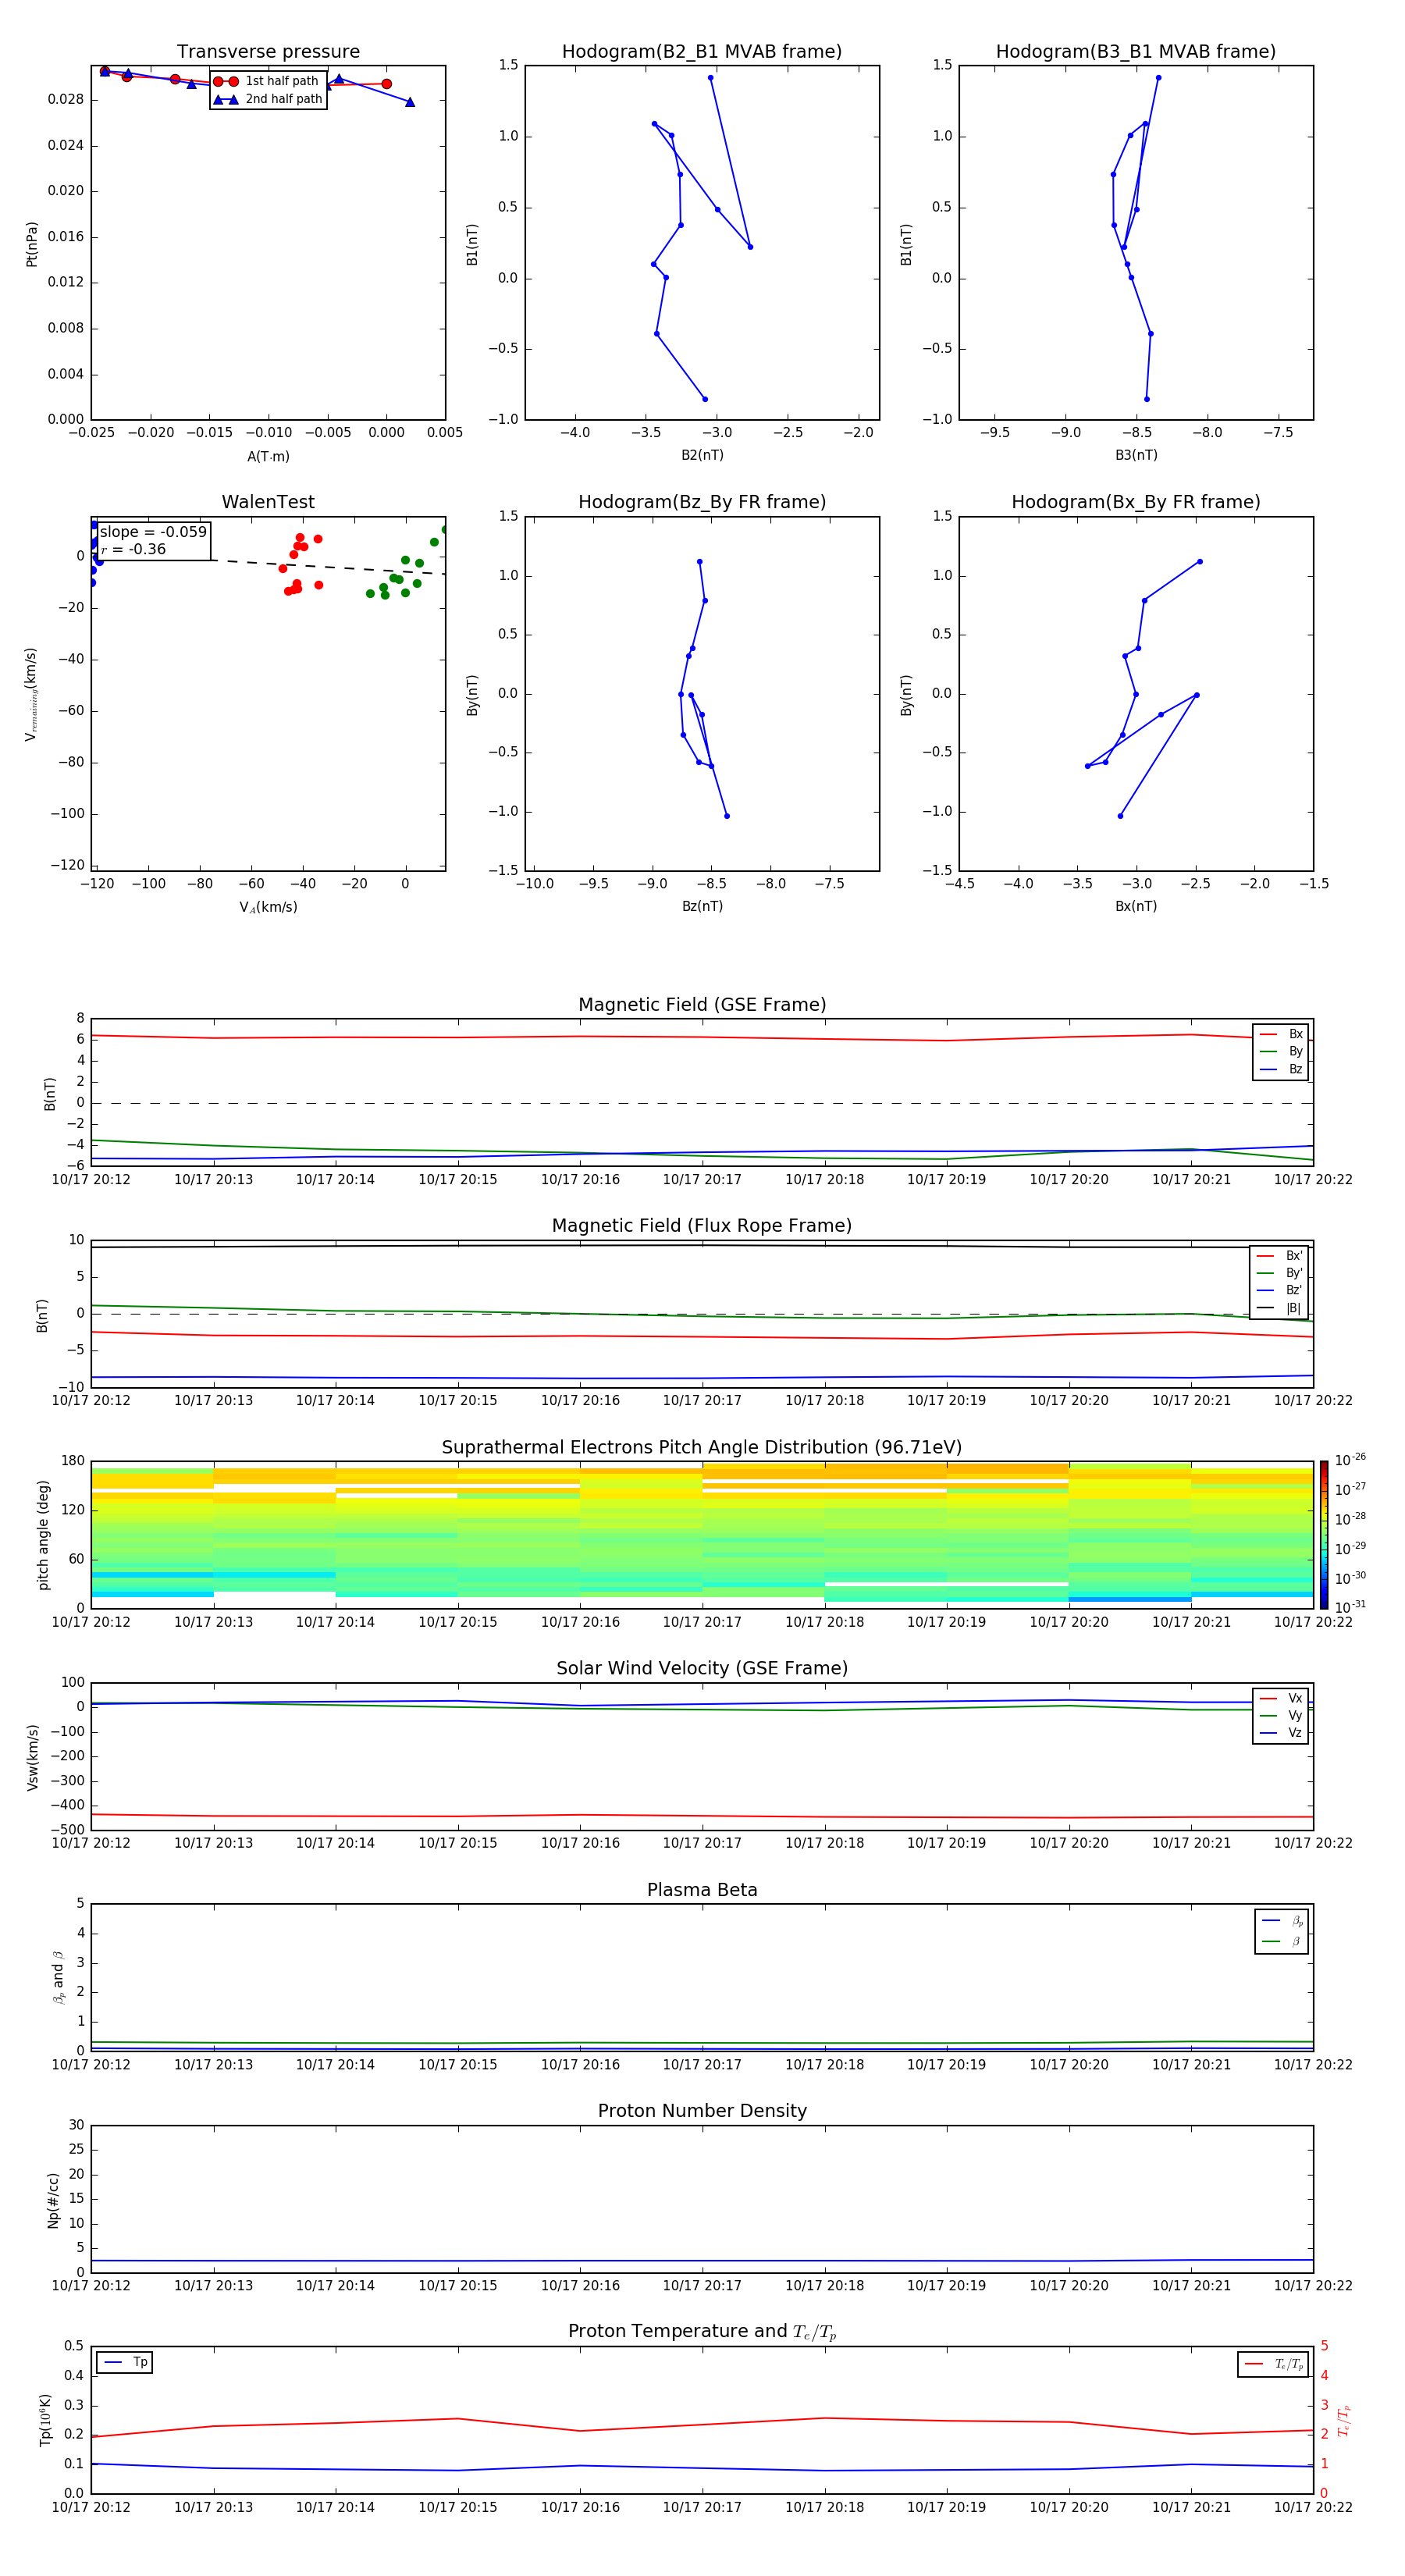Click the "By'" legend entry in flux rope panel
1405x2576 pixels.
pyautogui.click(x=1280, y=1273)
